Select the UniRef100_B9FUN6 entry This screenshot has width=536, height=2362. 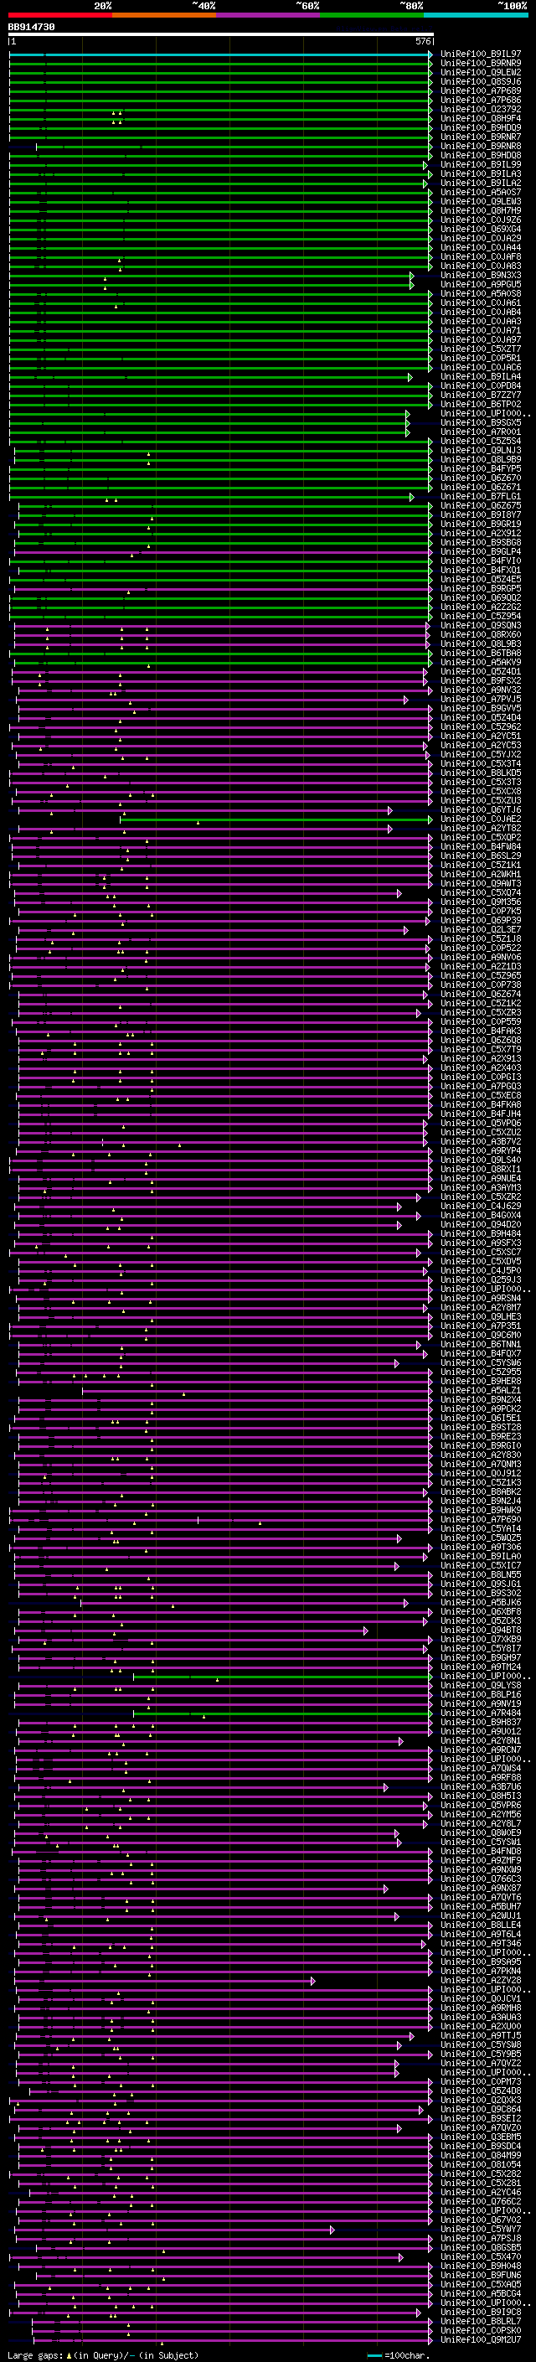pos(481,2275)
